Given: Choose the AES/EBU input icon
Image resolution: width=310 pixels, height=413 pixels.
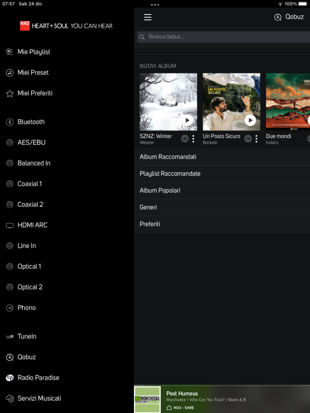Looking at the screenshot, I should pos(10,143).
